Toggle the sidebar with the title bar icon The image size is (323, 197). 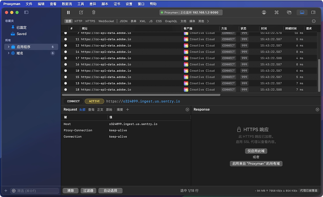click(x=26, y=12)
